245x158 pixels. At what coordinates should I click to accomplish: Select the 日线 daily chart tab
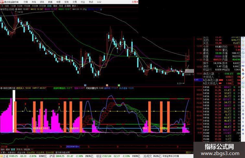pos(49,6)
